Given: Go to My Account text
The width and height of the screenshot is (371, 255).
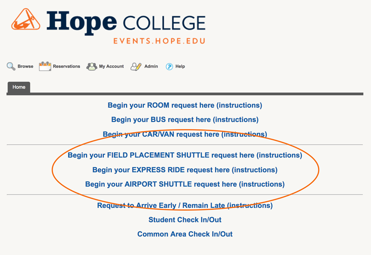Looking at the screenshot, I should coord(111,66).
